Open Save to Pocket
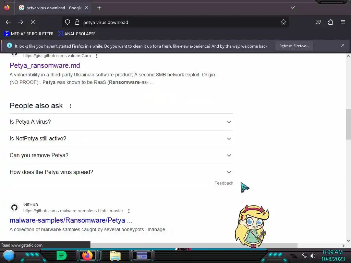This screenshot has width=351, height=263. point(318,22)
